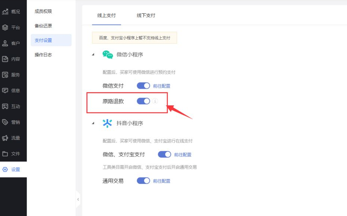The width and height of the screenshot is (347, 216).
Task: Click the 文件 label in sidebar
Action: pos(16,154)
